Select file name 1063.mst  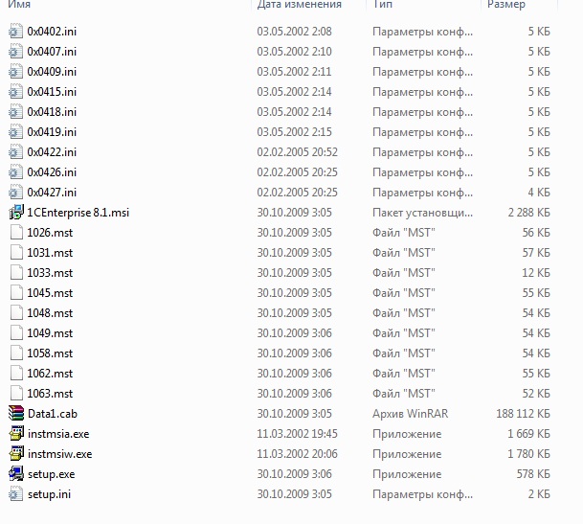click(50, 394)
